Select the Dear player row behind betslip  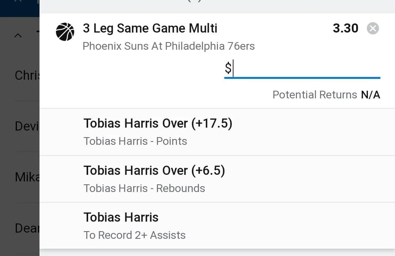tap(27, 229)
